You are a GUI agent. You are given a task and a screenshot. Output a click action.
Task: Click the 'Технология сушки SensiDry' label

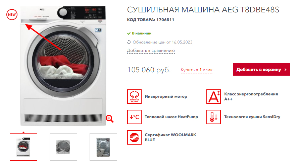[x=252, y=117]
